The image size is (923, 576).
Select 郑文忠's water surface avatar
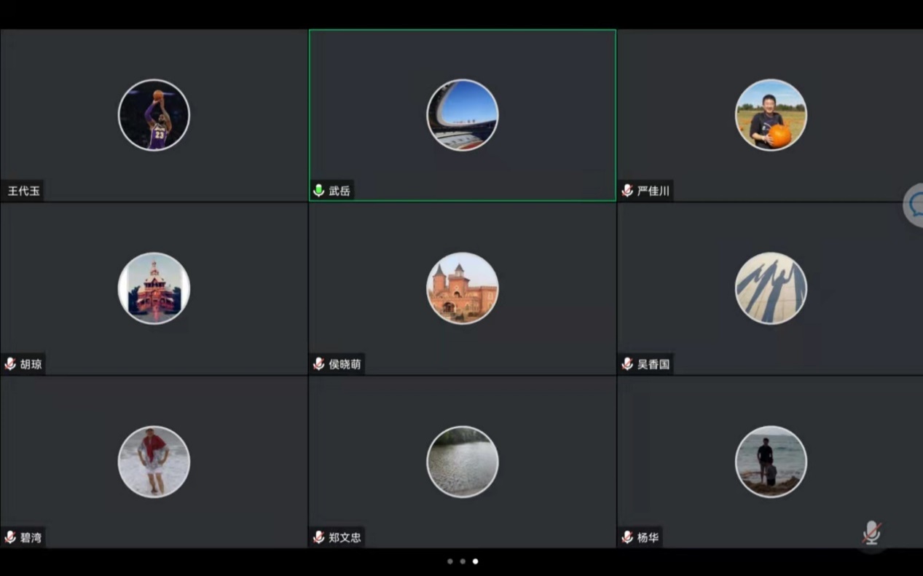pyautogui.click(x=463, y=462)
